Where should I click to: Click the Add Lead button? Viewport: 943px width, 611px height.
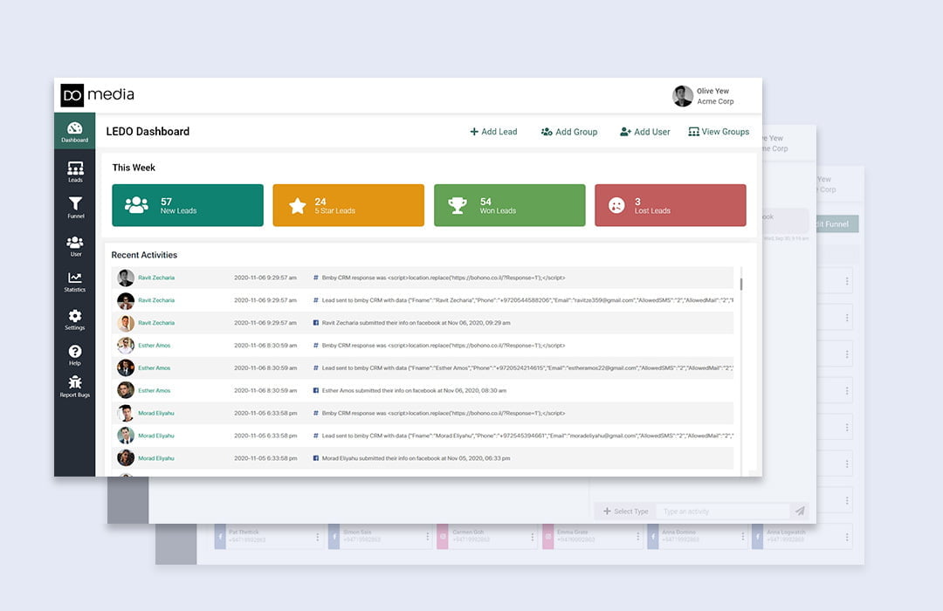tap(493, 132)
